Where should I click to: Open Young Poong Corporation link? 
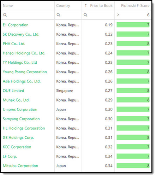(x=25, y=72)
